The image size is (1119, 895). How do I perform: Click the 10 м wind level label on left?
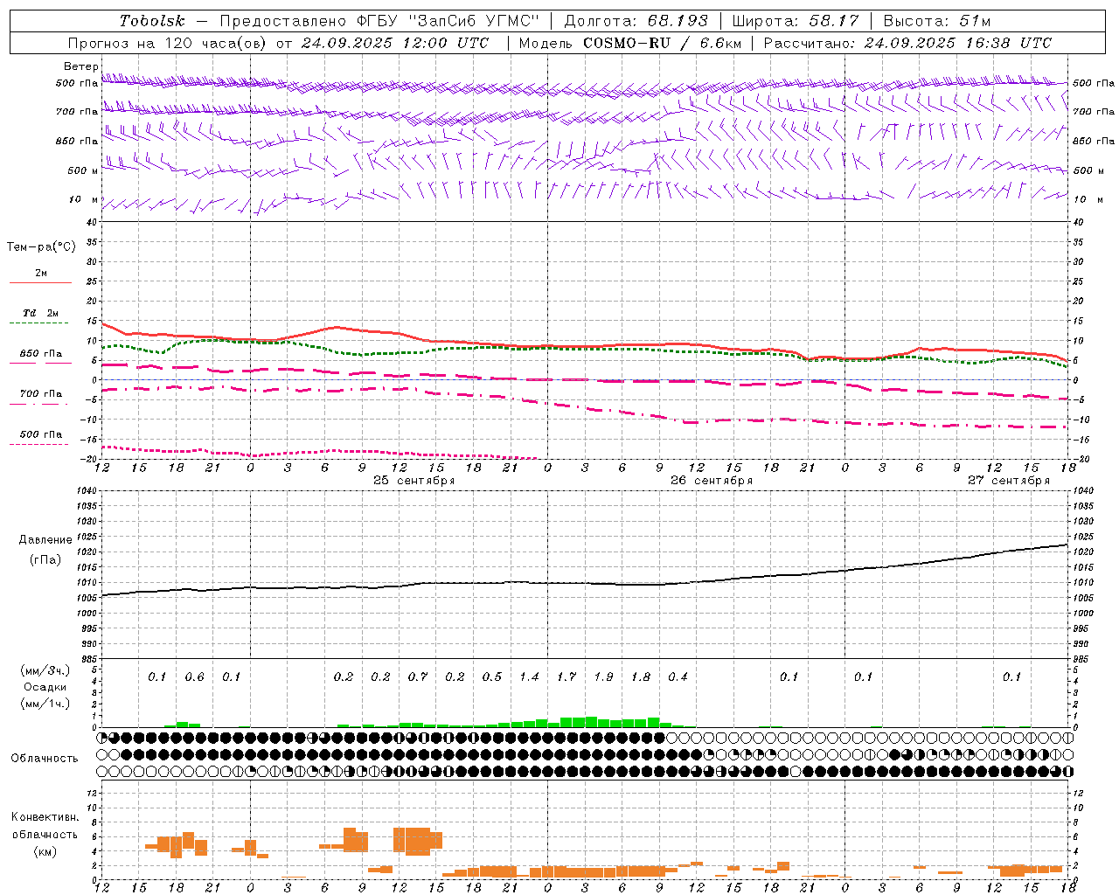(83, 200)
